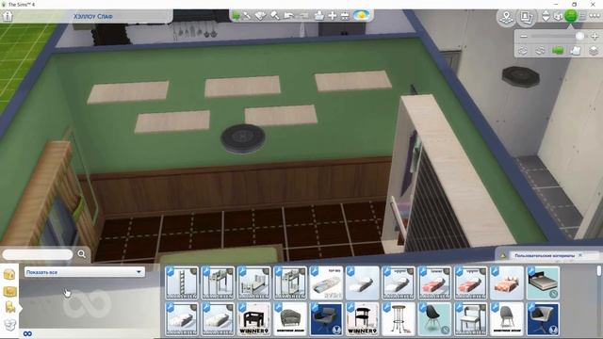Open the Gallery photos button
603x339 pixels.
point(526,17)
